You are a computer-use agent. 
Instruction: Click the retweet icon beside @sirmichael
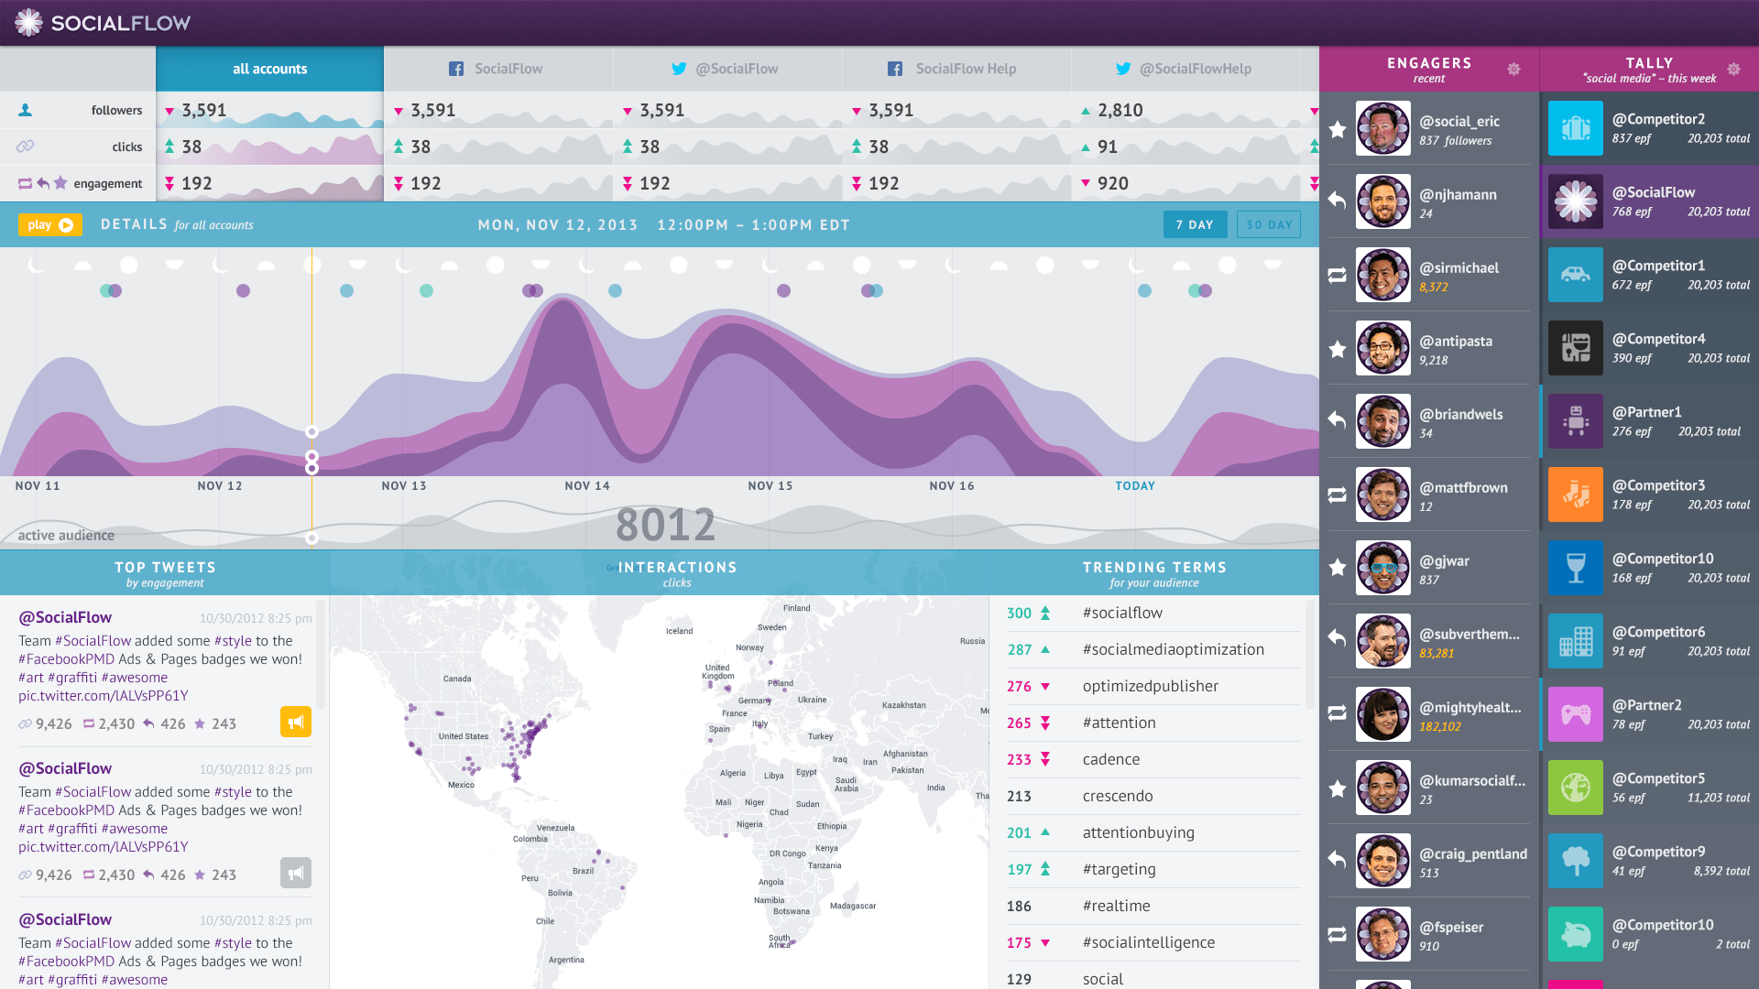click(1338, 275)
